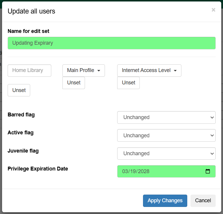
Task: Open the Barred flag select box
Action: click(x=166, y=117)
